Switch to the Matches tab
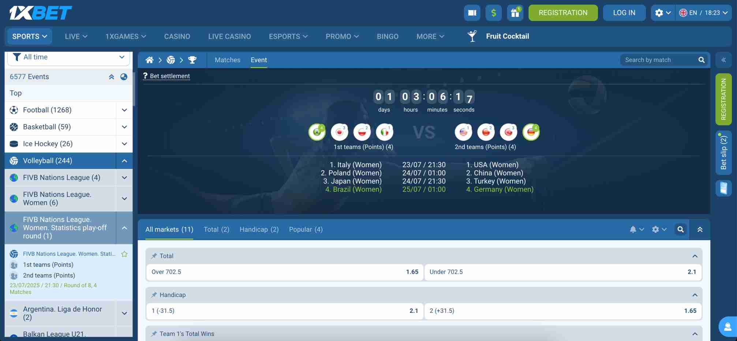Screen dimensions: 737x341 (228, 60)
